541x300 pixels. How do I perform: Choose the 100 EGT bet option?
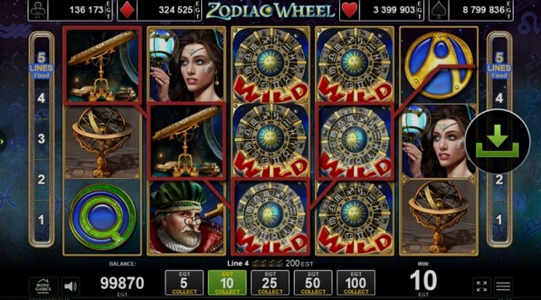point(356,282)
